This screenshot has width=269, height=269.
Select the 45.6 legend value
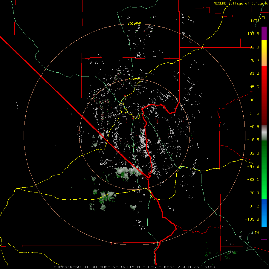(254, 87)
